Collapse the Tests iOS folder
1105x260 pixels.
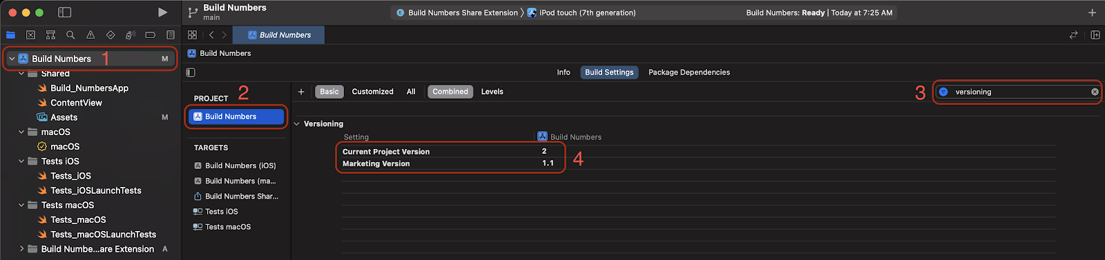[x=21, y=161]
